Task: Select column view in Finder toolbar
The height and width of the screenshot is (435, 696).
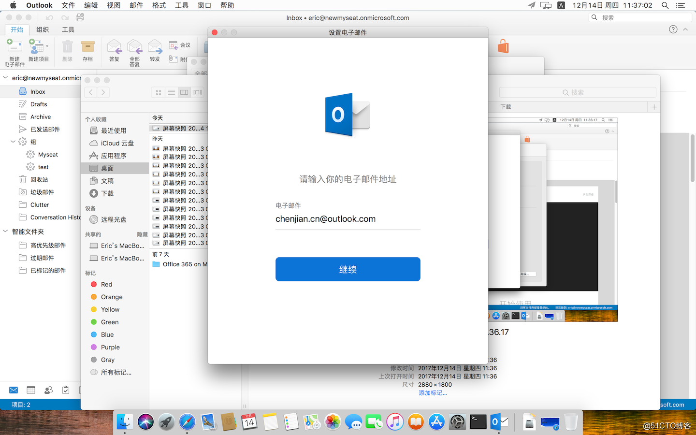Action: pyautogui.click(x=184, y=92)
